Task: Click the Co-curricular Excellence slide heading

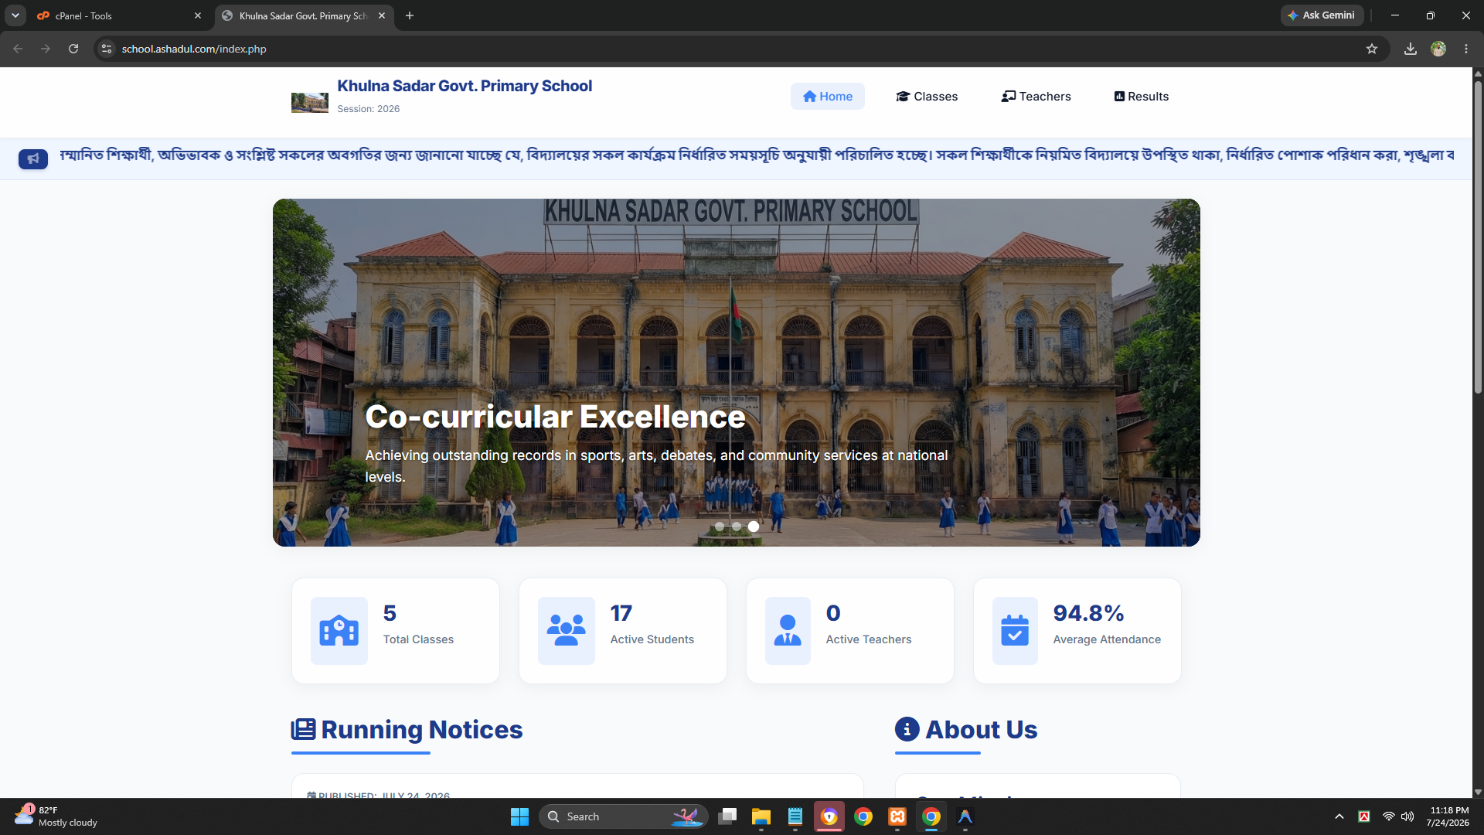Action: click(x=555, y=417)
